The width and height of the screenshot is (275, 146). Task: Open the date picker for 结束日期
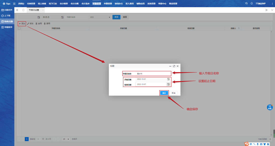[x=168, y=84]
